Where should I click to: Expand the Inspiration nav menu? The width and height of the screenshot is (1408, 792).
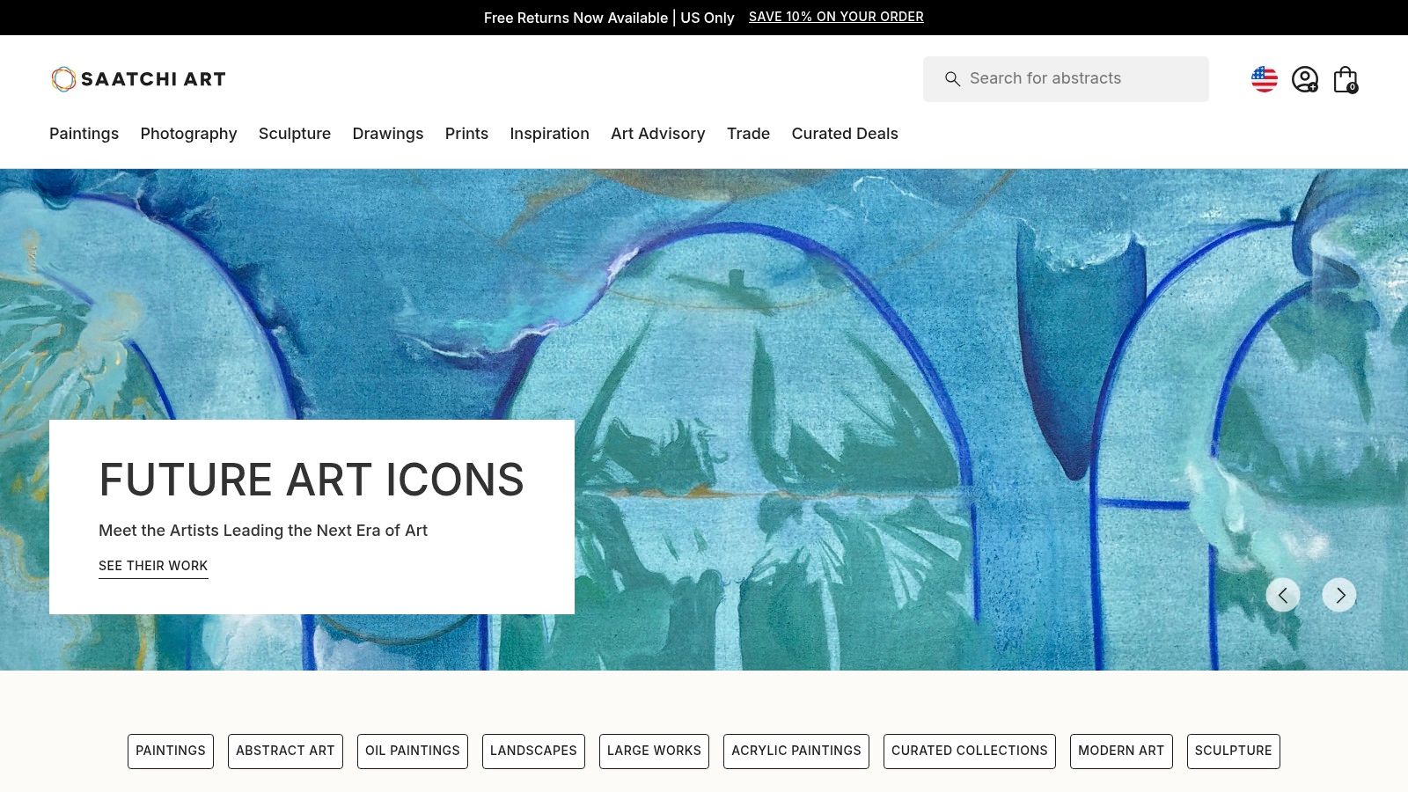coord(549,134)
